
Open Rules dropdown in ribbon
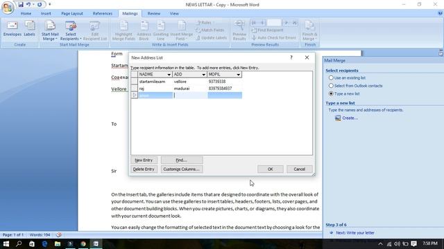(205, 23)
